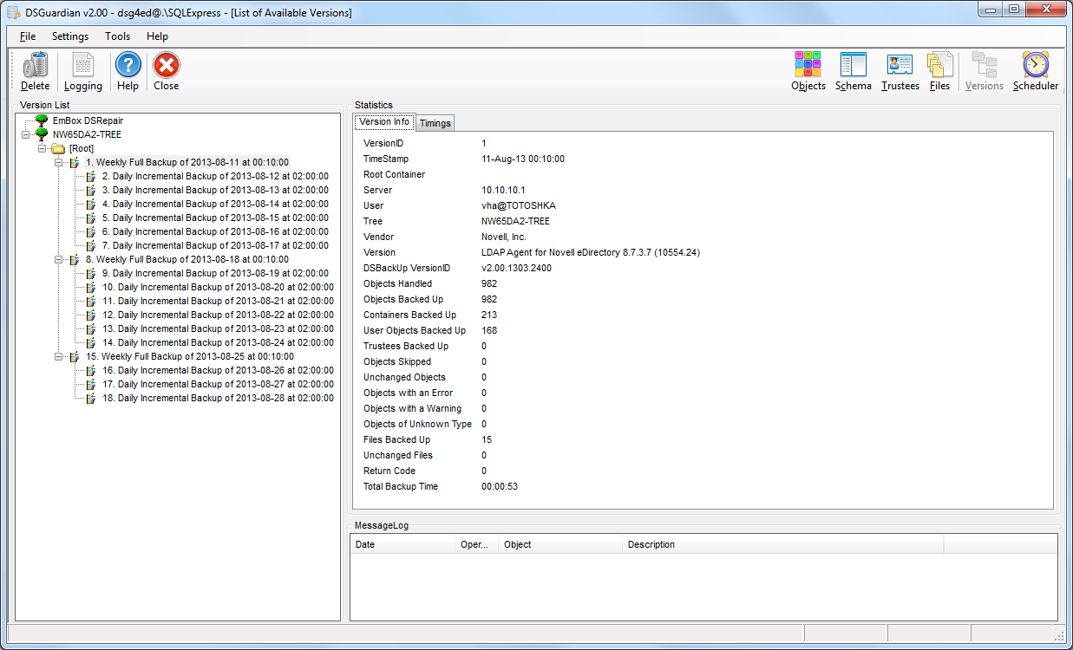Select 1. Weekly Full Backup of 2013-08-11

[187, 162]
